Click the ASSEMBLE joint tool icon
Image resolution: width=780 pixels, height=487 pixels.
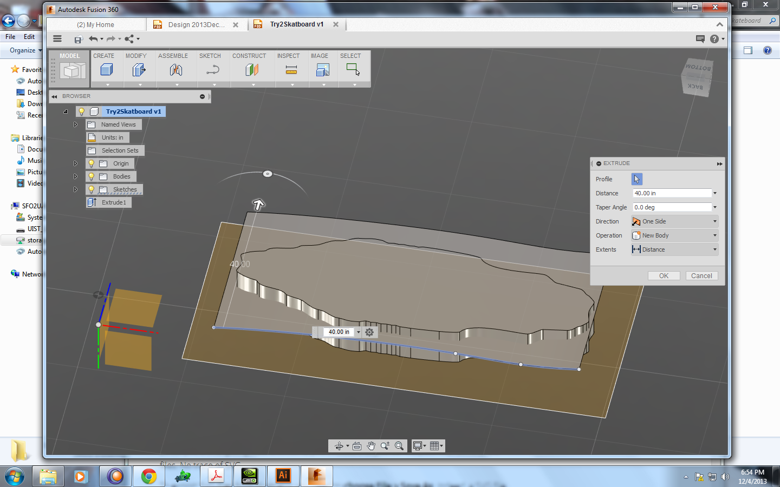point(175,70)
